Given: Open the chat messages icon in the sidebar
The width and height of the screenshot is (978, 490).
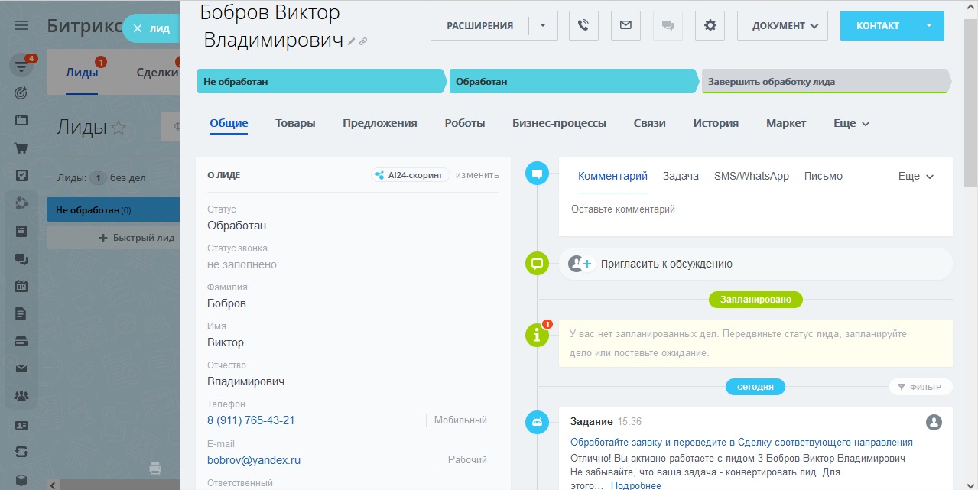Looking at the screenshot, I should click(21, 260).
